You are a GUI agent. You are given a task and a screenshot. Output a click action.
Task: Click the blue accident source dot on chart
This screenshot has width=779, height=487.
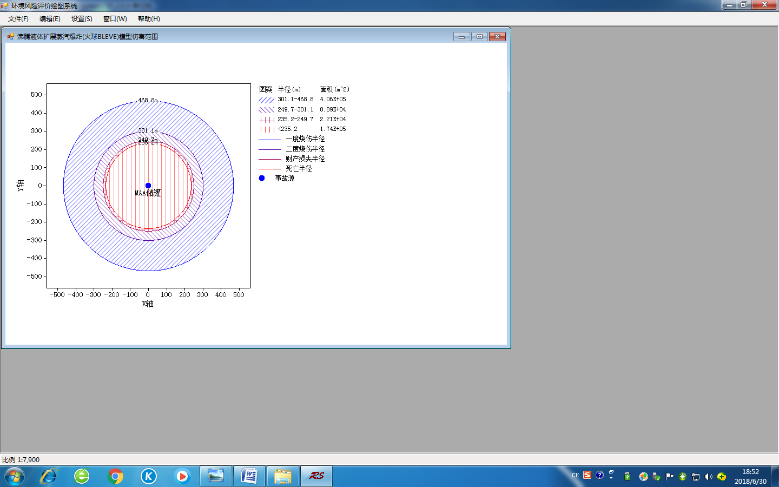pyautogui.click(x=148, y=186)
